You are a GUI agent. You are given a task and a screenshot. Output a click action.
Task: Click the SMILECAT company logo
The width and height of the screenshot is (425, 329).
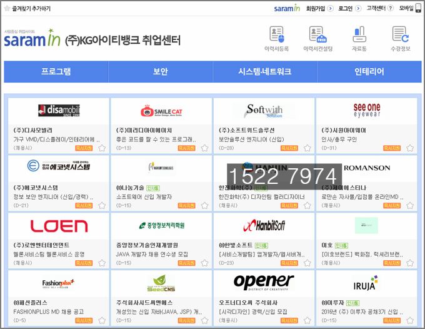161,111
